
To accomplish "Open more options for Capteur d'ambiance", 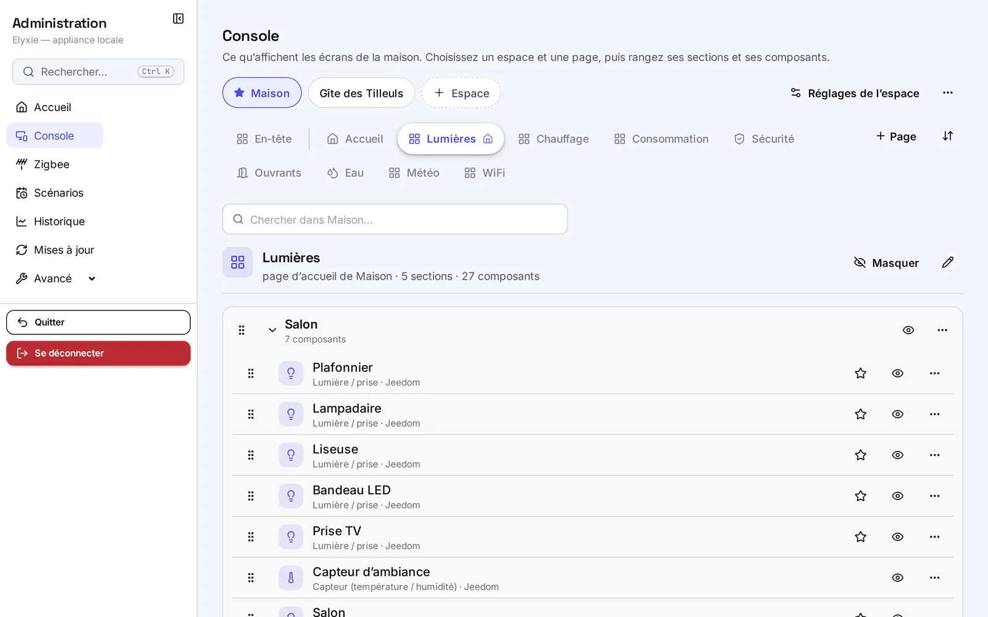I will coord(934,578).
